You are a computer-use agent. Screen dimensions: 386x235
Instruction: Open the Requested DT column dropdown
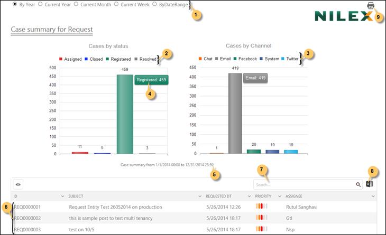point(250,196)
